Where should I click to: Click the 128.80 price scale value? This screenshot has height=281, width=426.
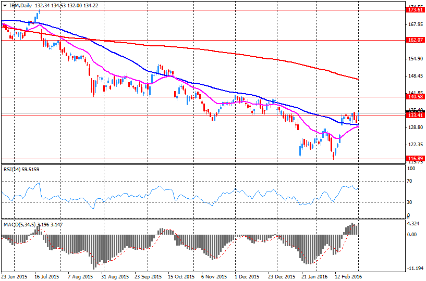(416, 127)
